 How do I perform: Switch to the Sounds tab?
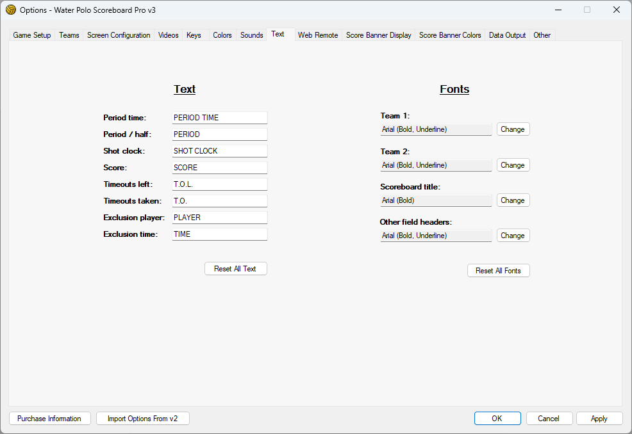coord(251,35)
